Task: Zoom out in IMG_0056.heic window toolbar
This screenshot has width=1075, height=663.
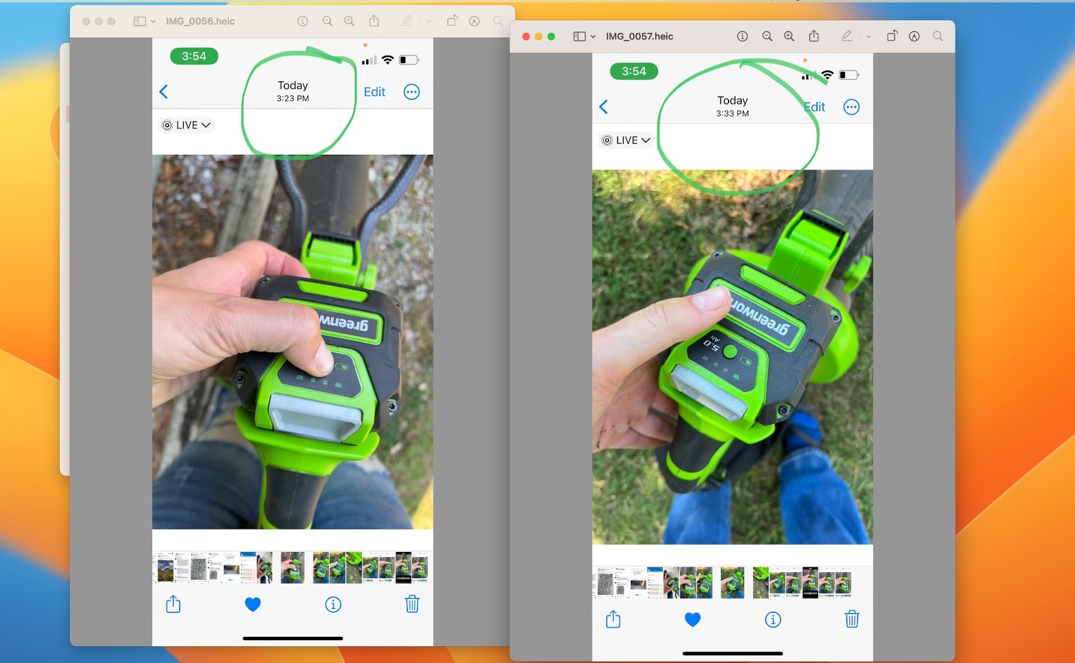Action: click(327, 22)
